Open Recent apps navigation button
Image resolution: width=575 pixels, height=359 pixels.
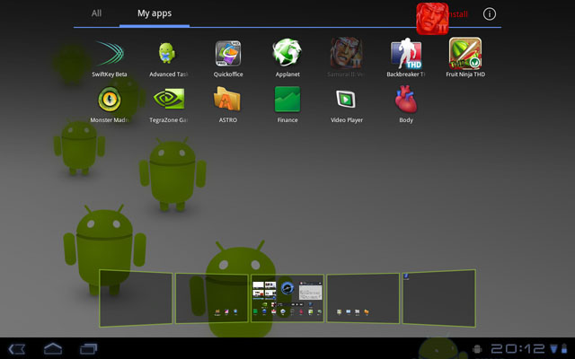click(89, 349)
